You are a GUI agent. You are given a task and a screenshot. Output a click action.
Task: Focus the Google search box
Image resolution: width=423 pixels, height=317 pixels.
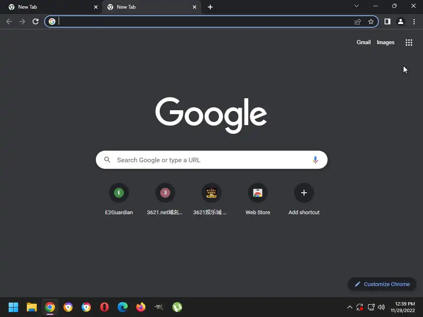[211, 160]
